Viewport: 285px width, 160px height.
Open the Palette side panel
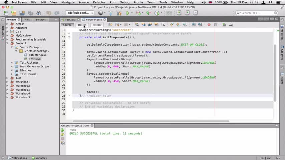(x=282, y=79)
